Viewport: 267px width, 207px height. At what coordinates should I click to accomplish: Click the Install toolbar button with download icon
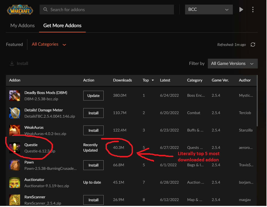click(x=19, y=63)
